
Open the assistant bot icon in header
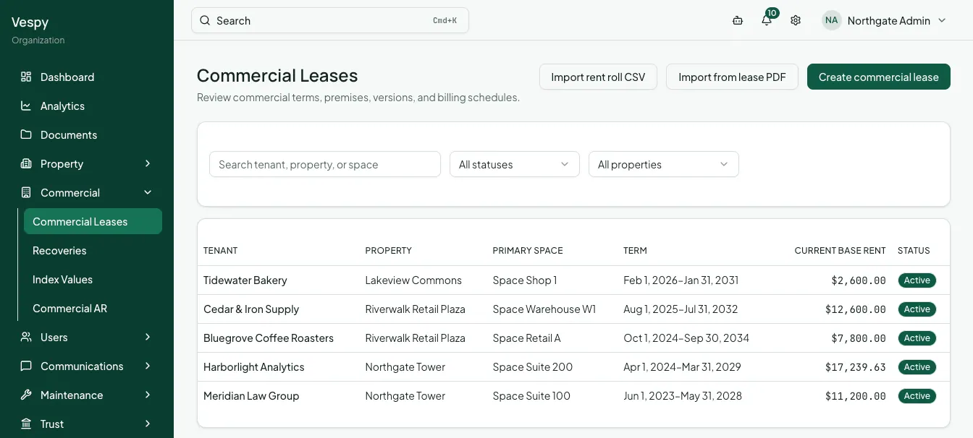(x=738, y=20)
